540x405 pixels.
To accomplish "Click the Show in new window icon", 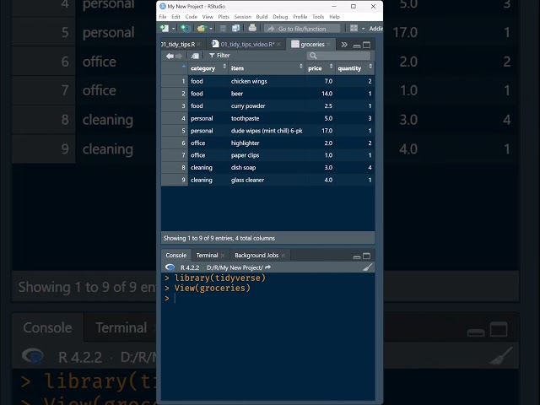I will [x=195, y=56].
